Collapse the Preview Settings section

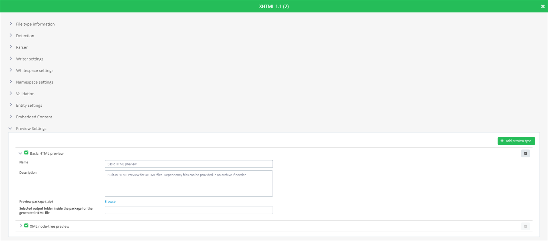point(10,129)
